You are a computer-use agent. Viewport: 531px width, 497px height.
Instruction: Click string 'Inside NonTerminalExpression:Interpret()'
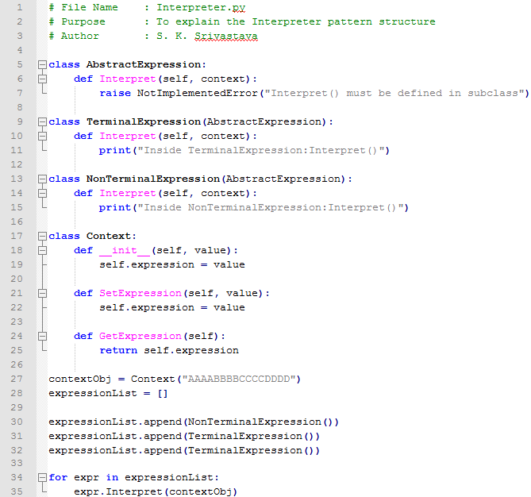click(270, 208)
